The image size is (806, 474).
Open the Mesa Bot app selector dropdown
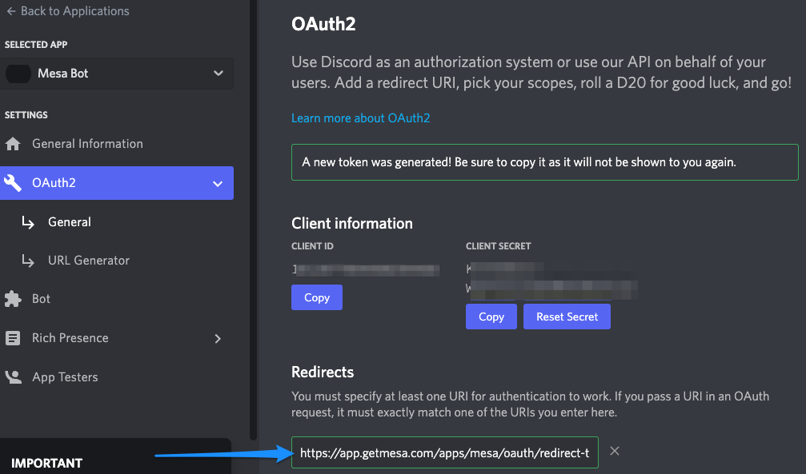pyautogui.click(x=117, y=74)
